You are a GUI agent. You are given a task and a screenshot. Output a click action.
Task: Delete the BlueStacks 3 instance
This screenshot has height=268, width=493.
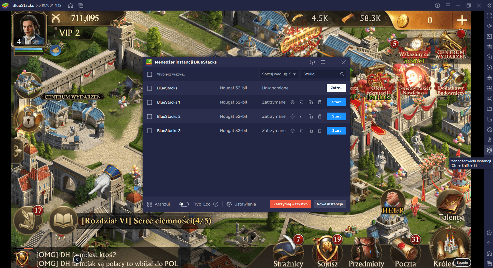[320, 131]
